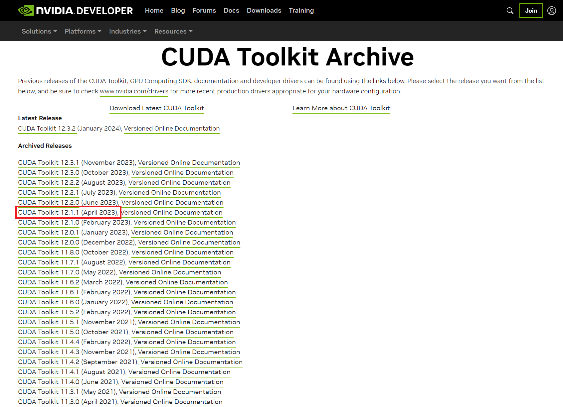Open Versioned Online Documentation for 11.6.2
The image size is (563, 407).
(x=177, y=282)
